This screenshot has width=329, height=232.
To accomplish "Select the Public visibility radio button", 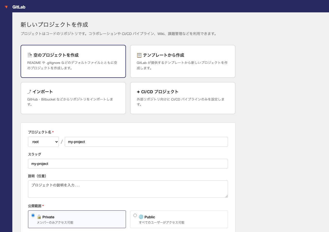I will coord(135,215).
